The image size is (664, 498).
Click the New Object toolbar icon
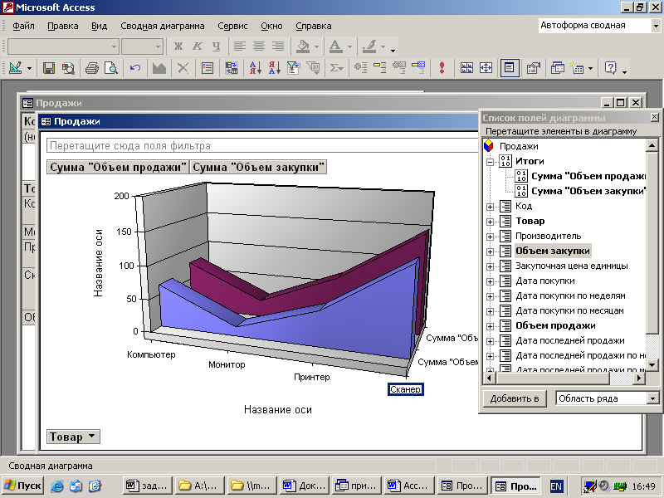[x=577, y=68]
